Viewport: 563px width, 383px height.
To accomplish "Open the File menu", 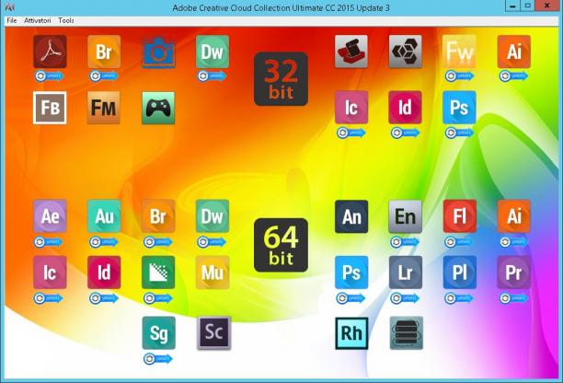I will 12,20.
